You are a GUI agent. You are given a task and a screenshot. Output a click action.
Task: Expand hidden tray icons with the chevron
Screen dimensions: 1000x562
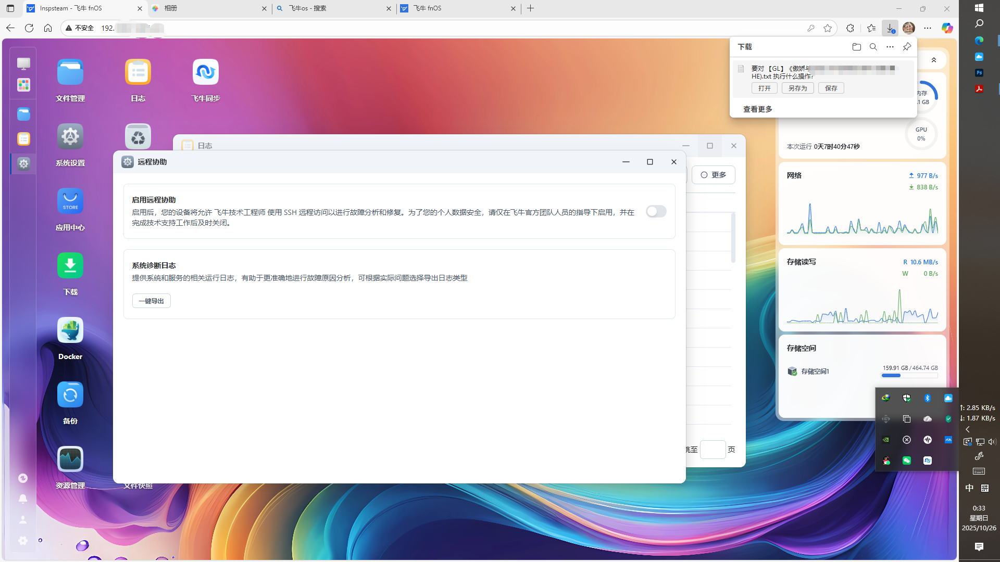coord(968,429)
